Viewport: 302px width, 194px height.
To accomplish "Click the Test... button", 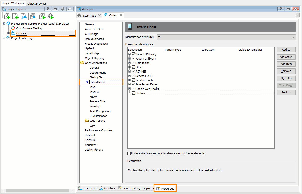I will click(x=286, y=92).
